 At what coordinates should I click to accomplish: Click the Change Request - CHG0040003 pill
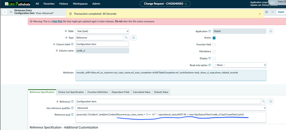tap(165, 4)
